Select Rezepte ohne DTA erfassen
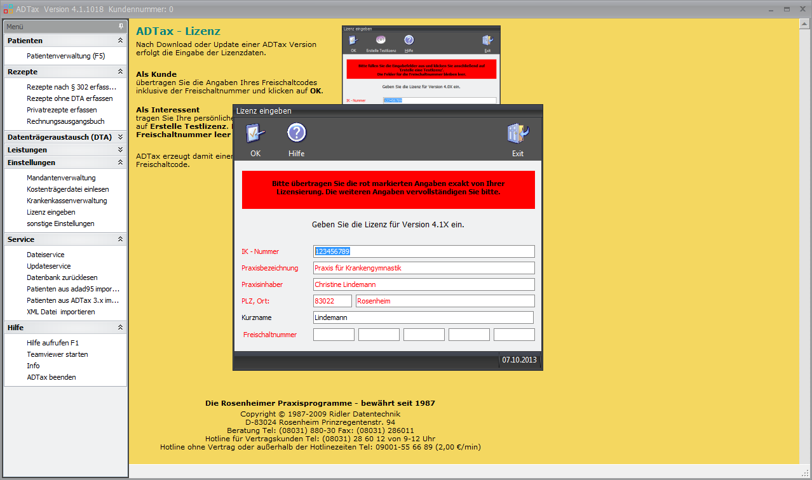This screenshot has width=812, height=480. coord(70,98)
